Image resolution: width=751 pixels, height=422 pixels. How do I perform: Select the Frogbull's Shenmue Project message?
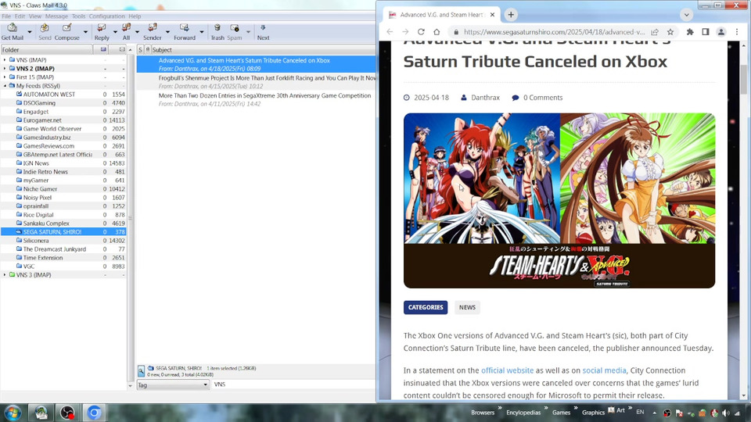(x=257, y=82)
